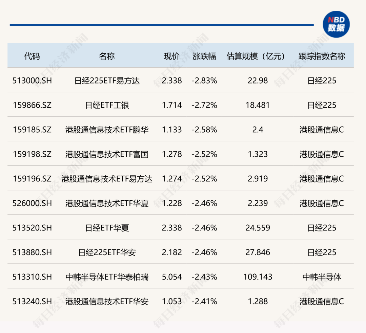Click fund name 港股通信息技术ETF鹏华

pos(107,130)
